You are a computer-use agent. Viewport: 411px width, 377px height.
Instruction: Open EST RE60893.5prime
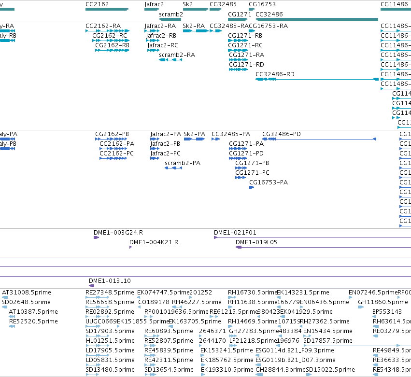click(x=152, y=336)
